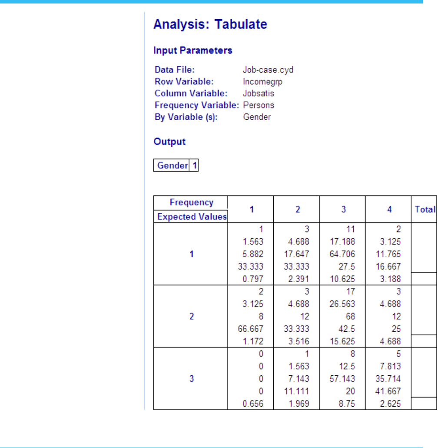445x448 pixels.
Task: Click the value "2.391"
Action: [x=299, y=279]
